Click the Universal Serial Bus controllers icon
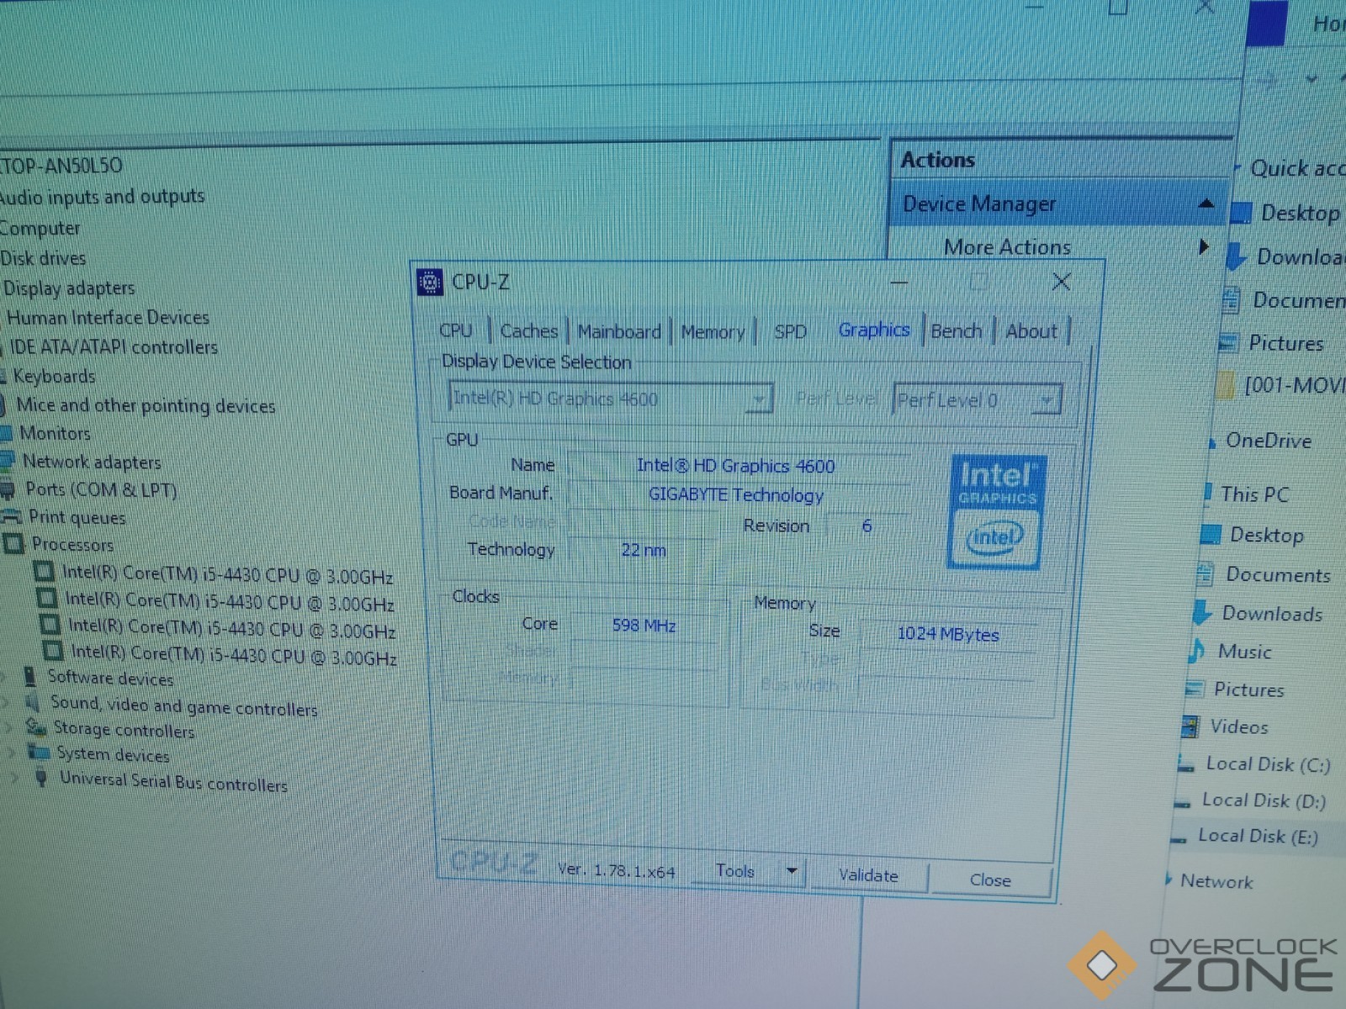Image resolution: width=1346 pixels, height=1009 pixels. [41, 777]
